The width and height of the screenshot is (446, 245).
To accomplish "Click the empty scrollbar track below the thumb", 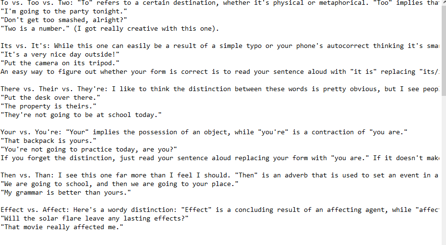I will pyautogui.click(x=444, y=171).
